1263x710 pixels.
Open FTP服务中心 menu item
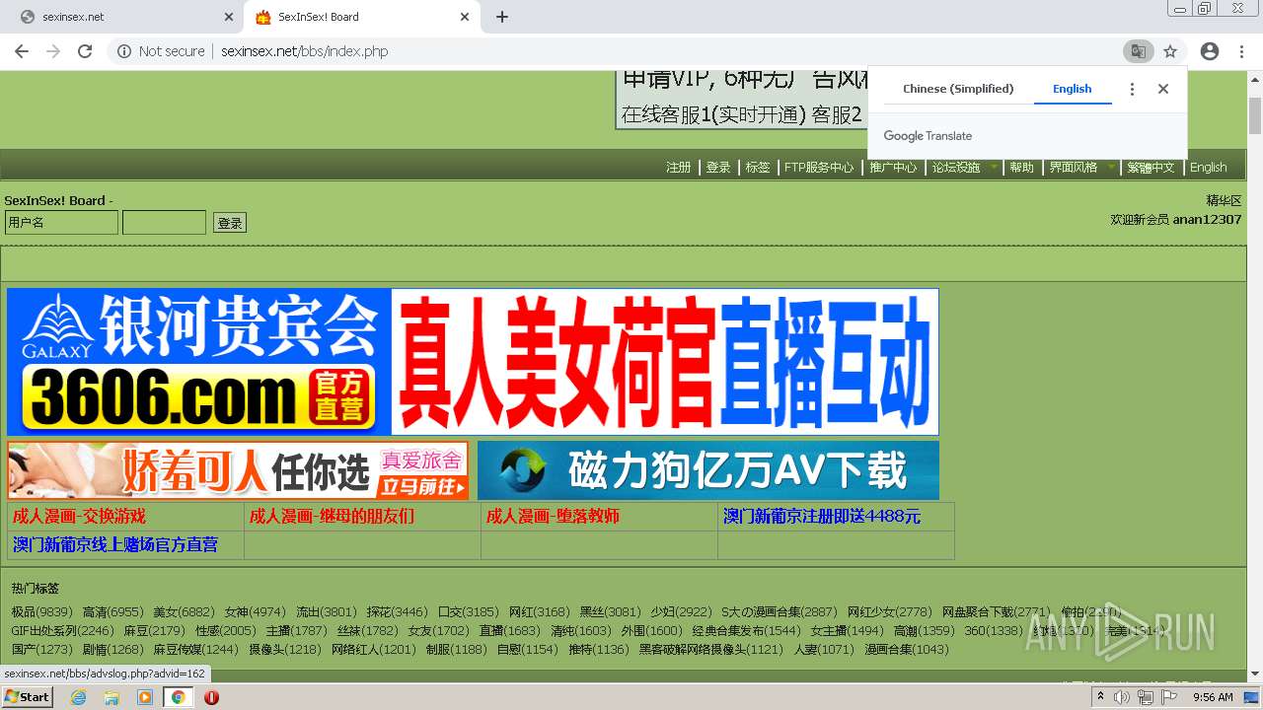tap(819, 168)
